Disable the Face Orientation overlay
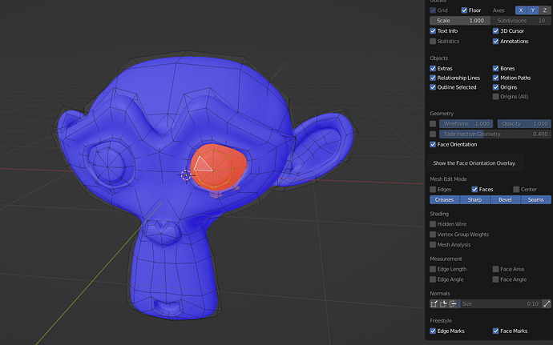Screen dimensions: 553x345 434,145
